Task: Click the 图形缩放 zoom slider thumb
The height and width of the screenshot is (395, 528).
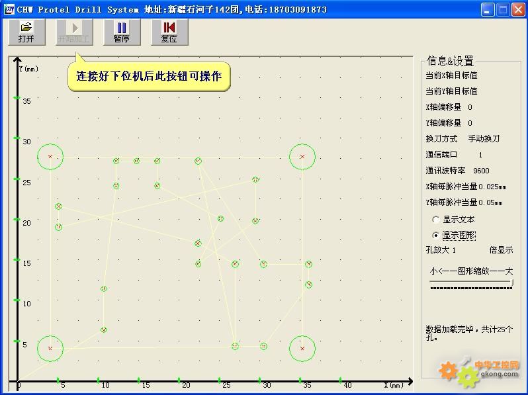Action: click(x=512, y=283)
